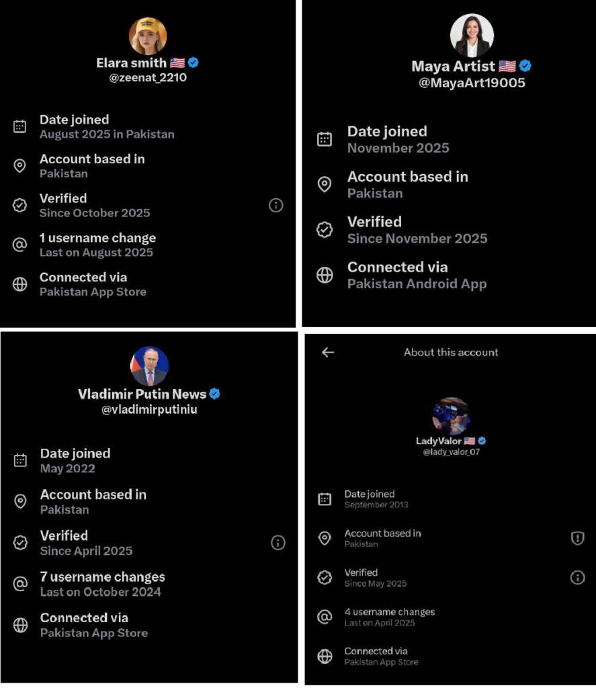Click info icon beside Verified Since May 2025

(x=577, y=577)
